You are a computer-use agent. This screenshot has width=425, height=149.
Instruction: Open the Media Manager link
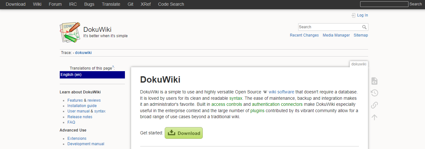[336, 35]
